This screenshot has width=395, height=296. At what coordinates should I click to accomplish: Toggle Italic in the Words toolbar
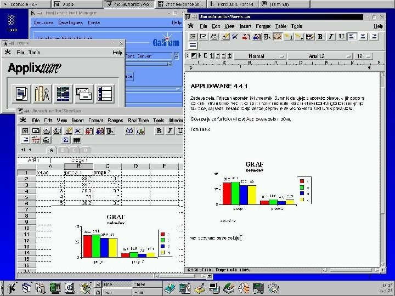click(331, 37)
